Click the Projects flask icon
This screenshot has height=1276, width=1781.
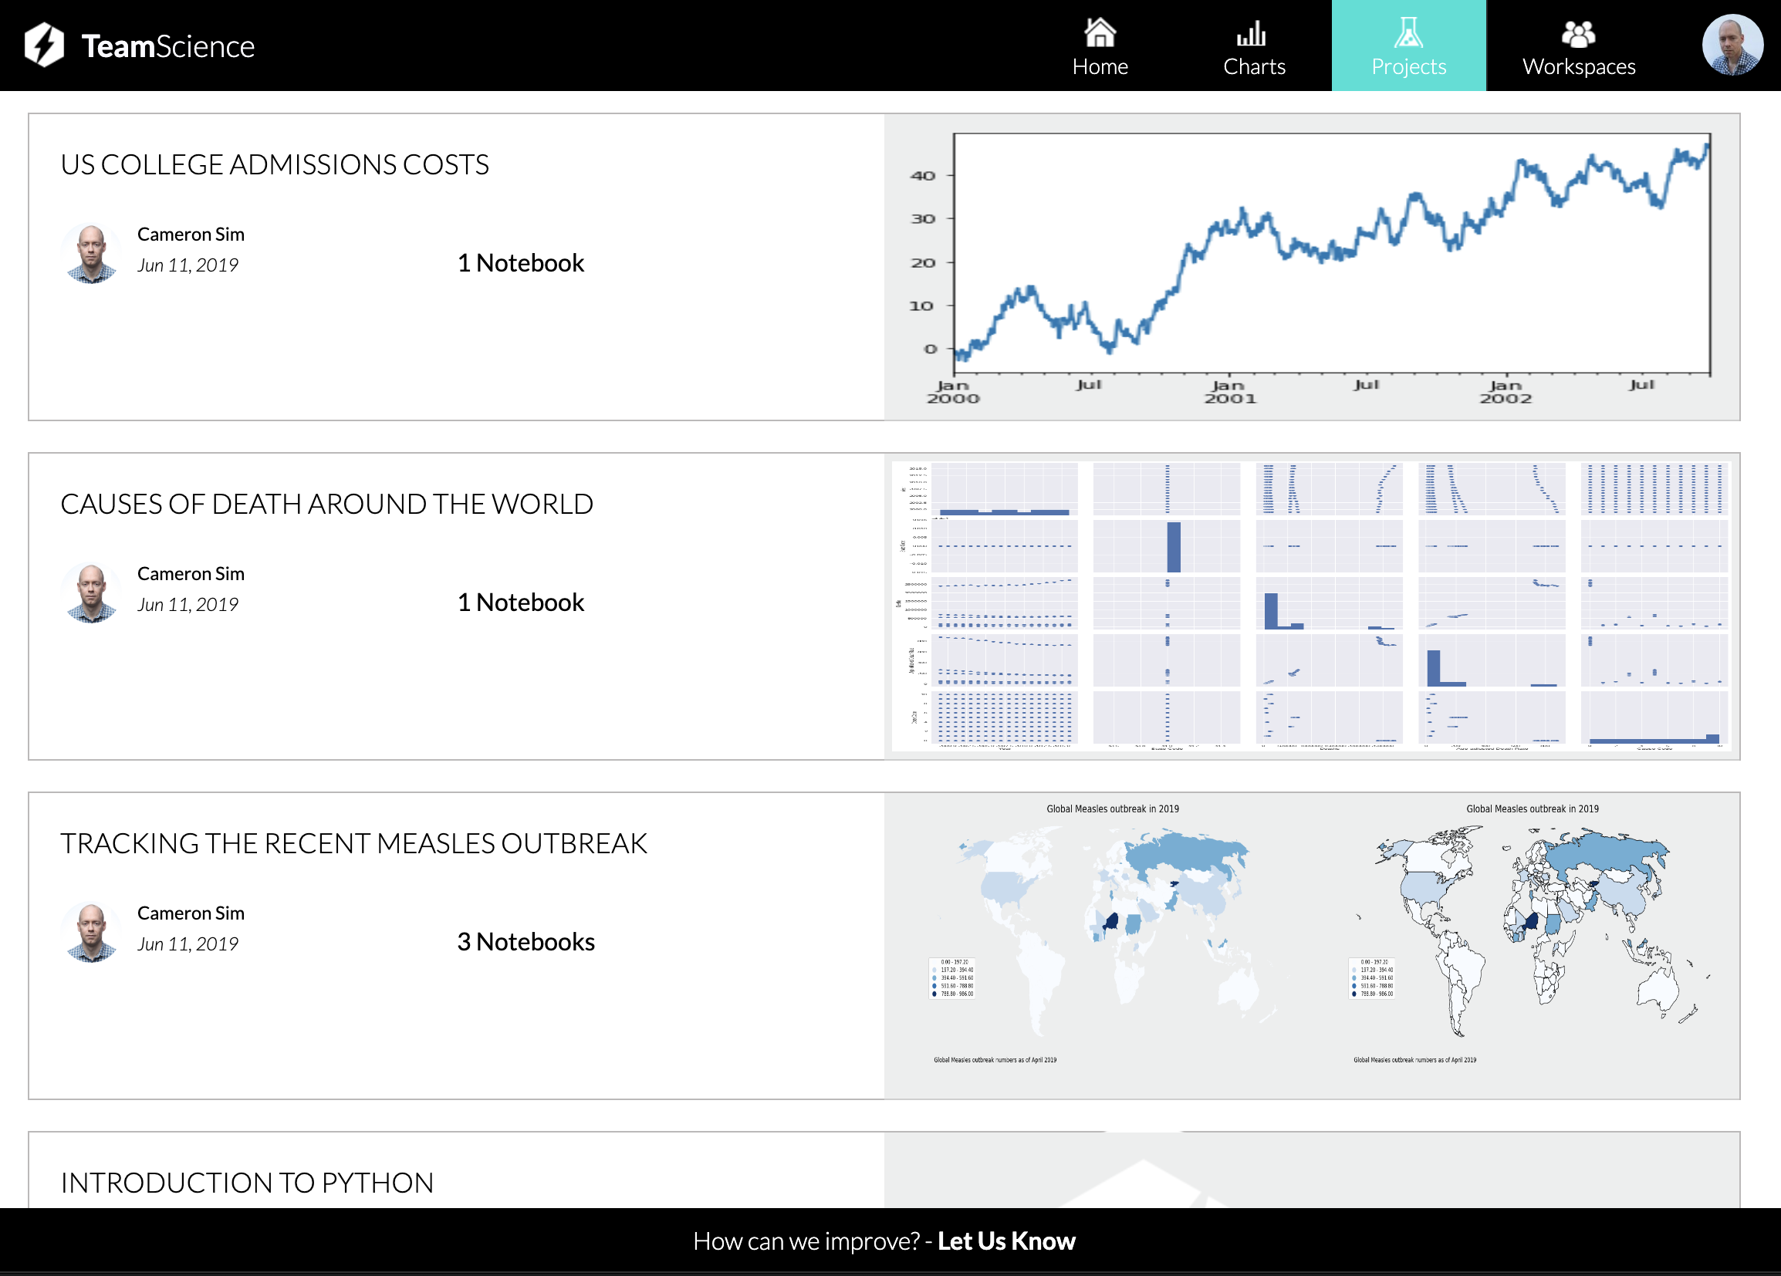(1408, 33)
